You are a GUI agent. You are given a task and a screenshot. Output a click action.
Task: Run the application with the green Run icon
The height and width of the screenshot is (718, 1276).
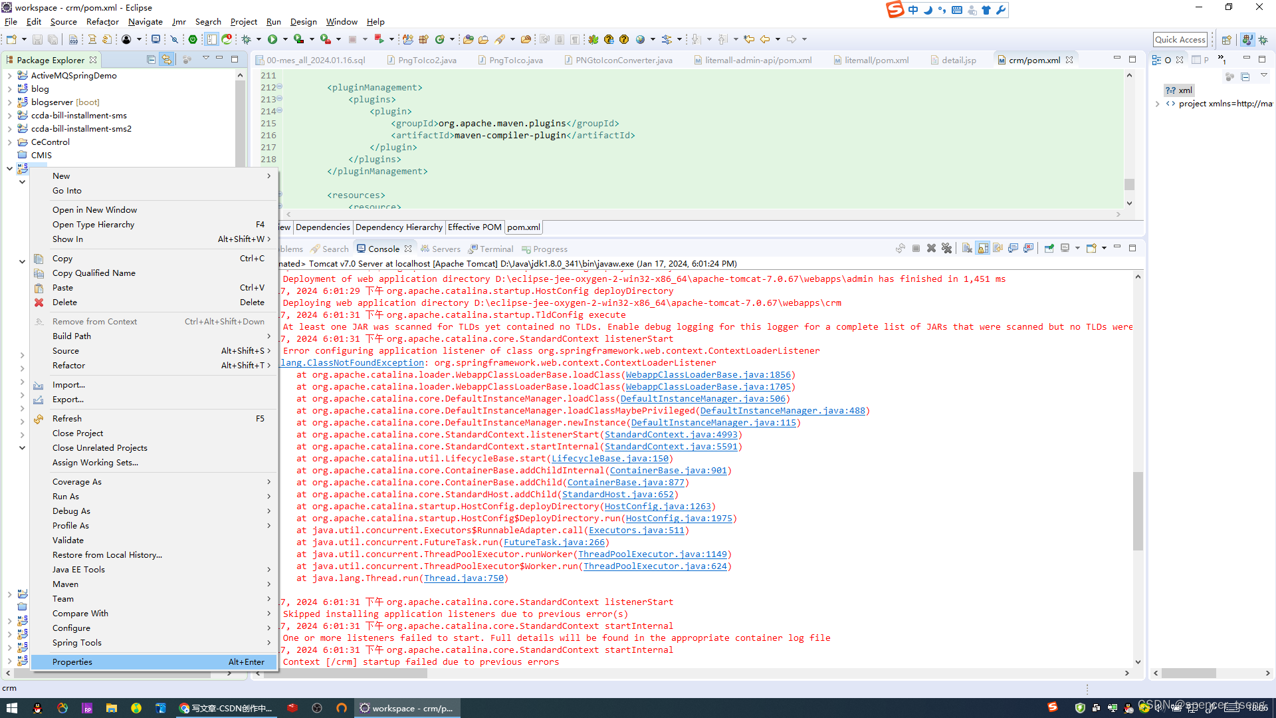[x=272, y=39]
